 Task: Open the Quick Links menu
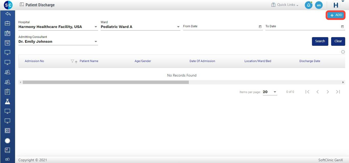pyautogui.click(x=285, y=5)
